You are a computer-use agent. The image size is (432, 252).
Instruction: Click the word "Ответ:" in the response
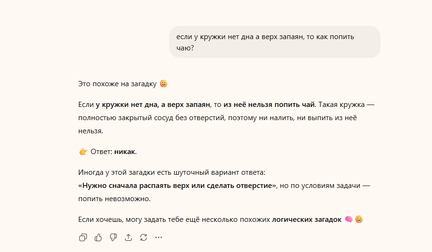102,152
